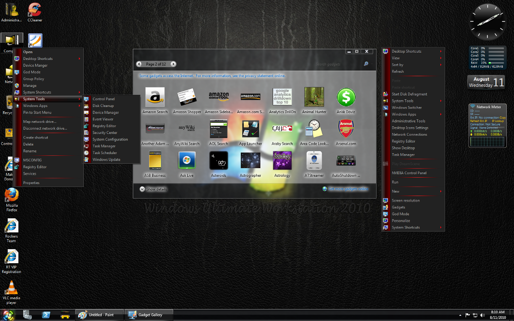Select the ASB Business gadget
This screenshot has width=514, height=321.
click(155, 160)
